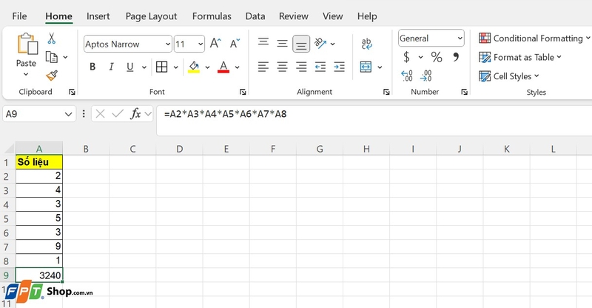Decrease font size with the smaller A
592x308 pixels.
pos(235,44)
